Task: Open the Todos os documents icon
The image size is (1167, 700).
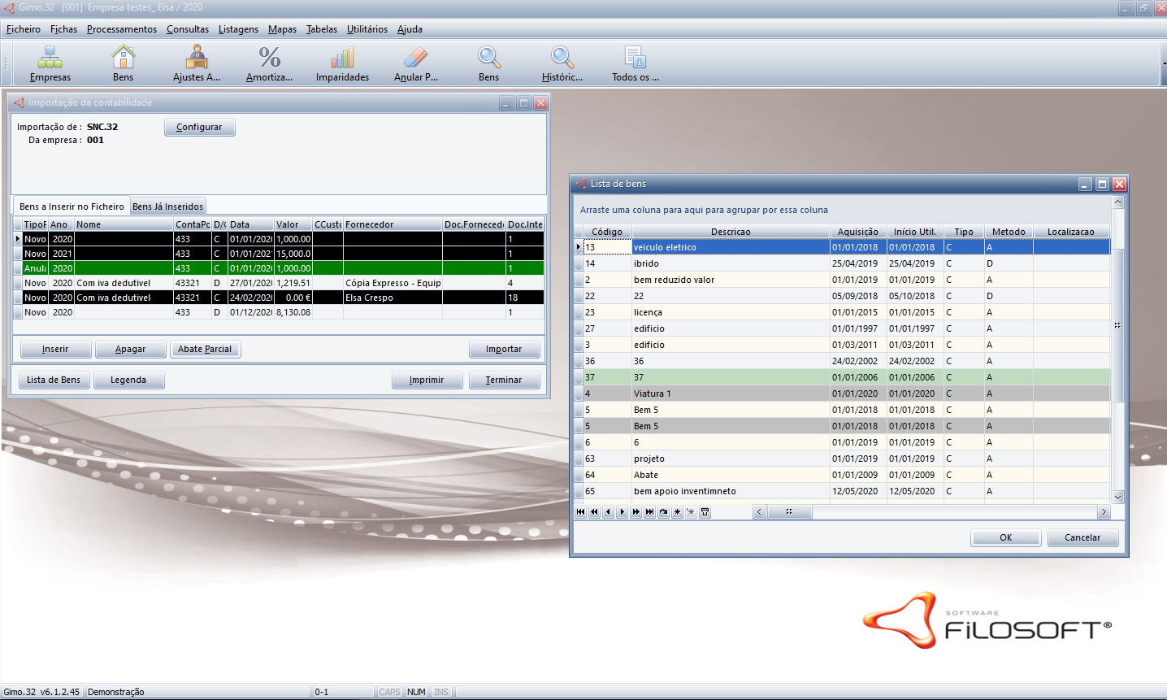Action: pyautogui.click(x=635, y=63)
